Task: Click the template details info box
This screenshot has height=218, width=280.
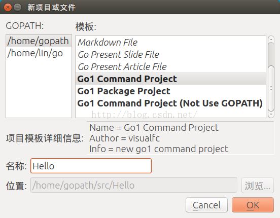Action: (x=180, y=138)
